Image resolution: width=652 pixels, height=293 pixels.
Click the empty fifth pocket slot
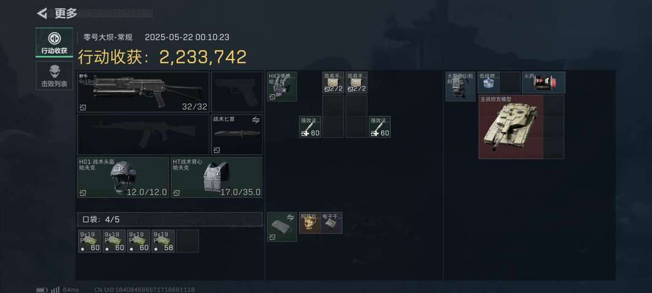(187, 241)
